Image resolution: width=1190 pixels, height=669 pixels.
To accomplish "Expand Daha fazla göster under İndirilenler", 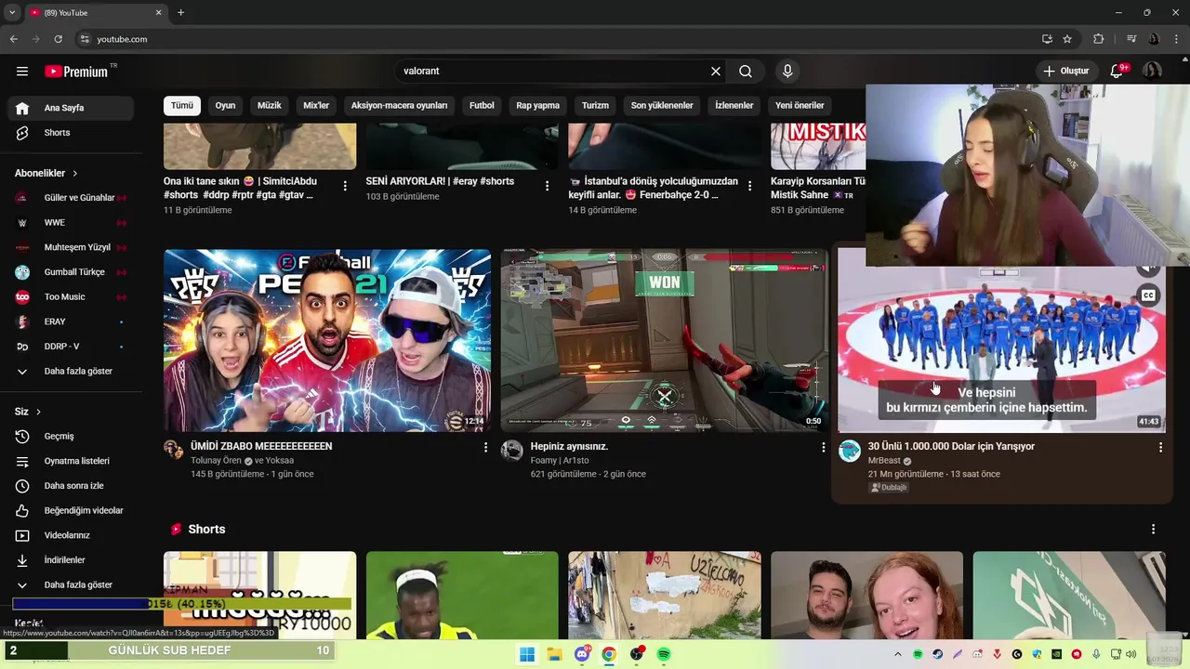I will pyautogui.click(x=71, y=584).
